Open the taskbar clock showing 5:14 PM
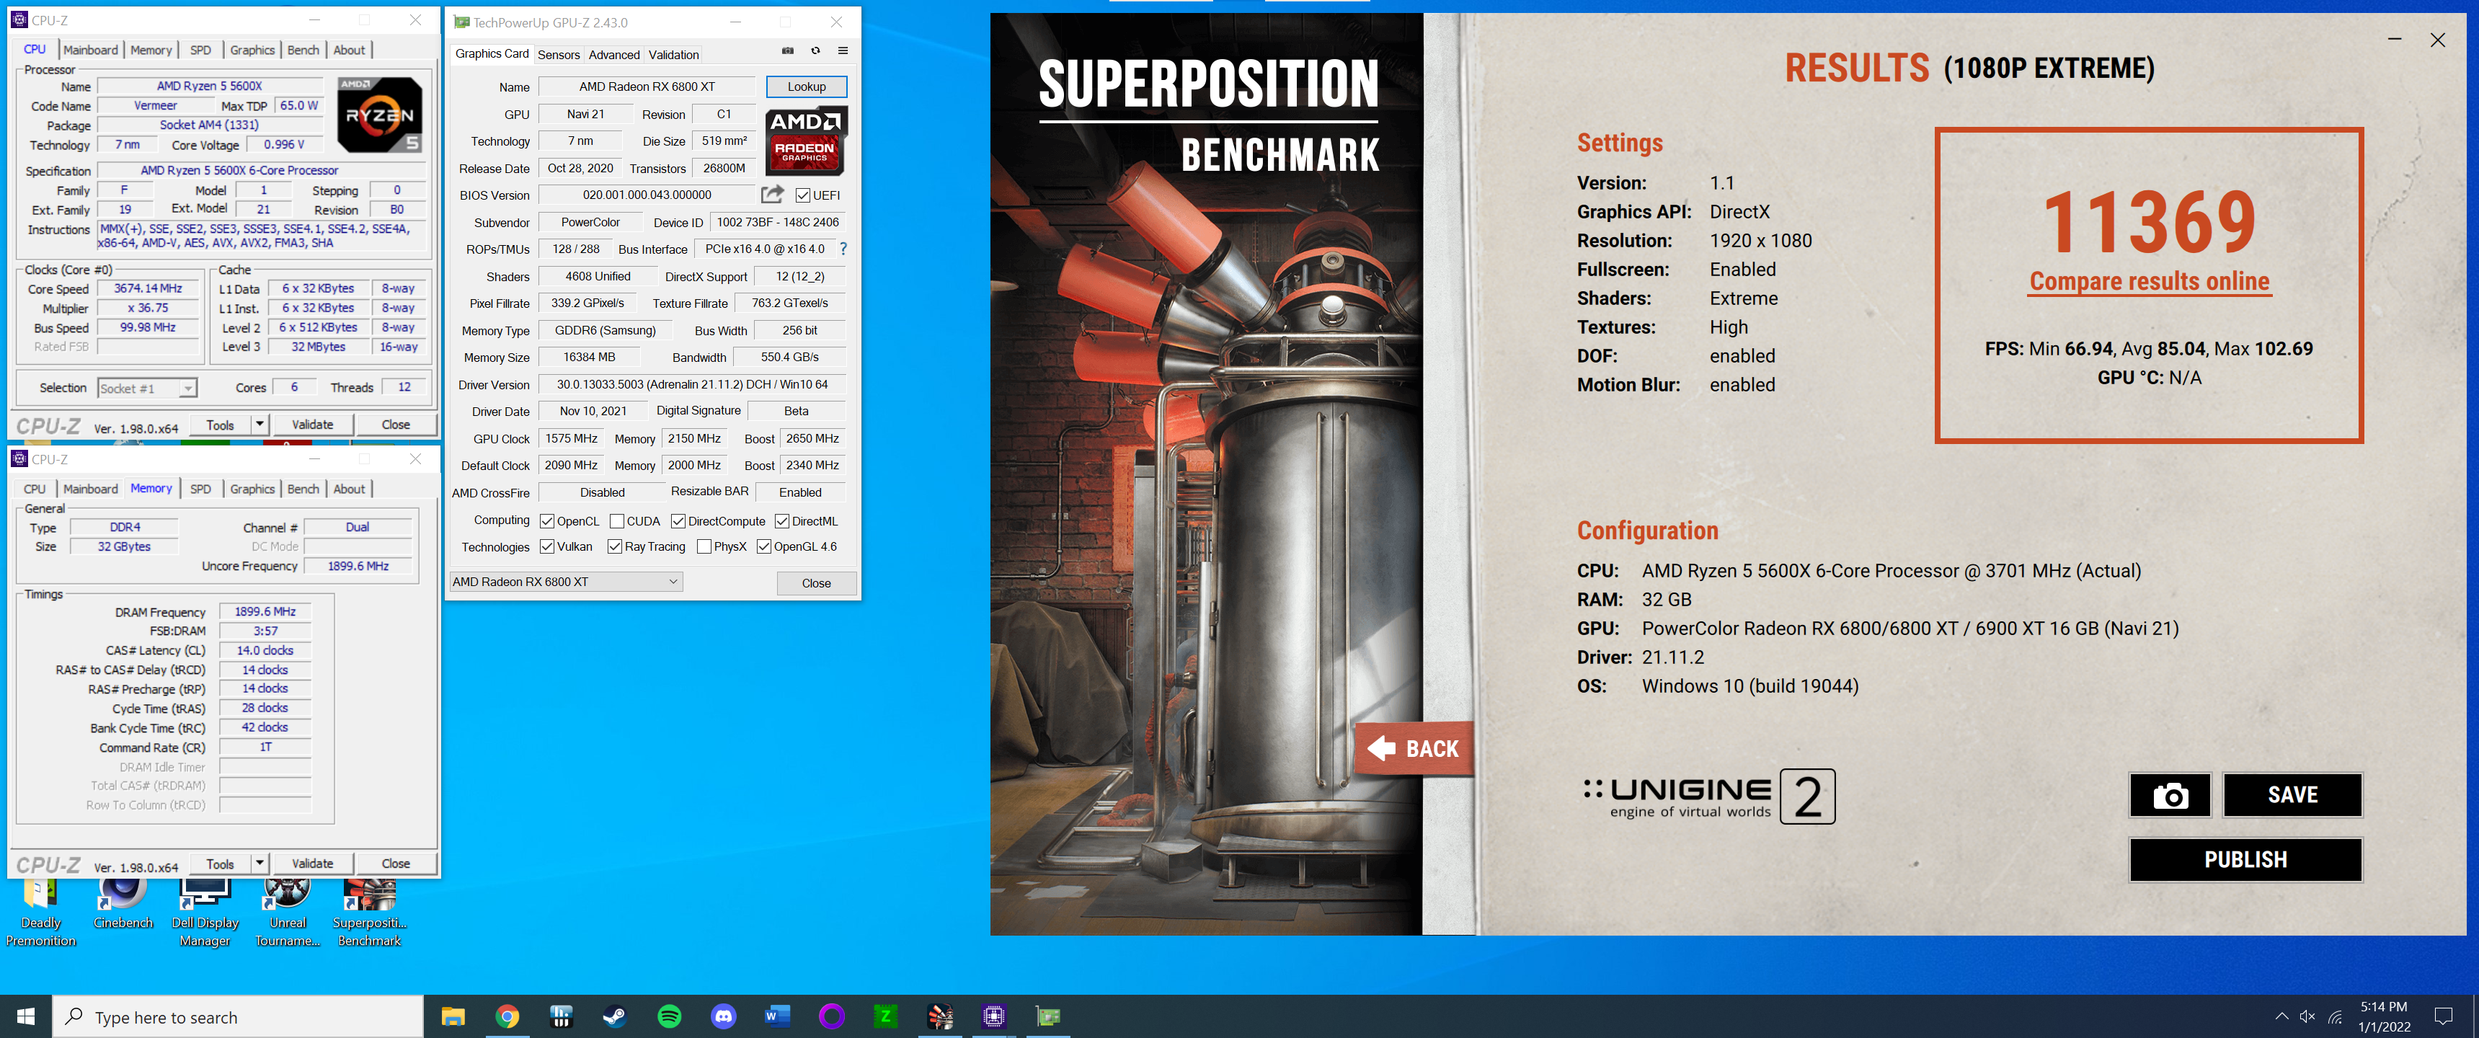 (2384, 1016)
